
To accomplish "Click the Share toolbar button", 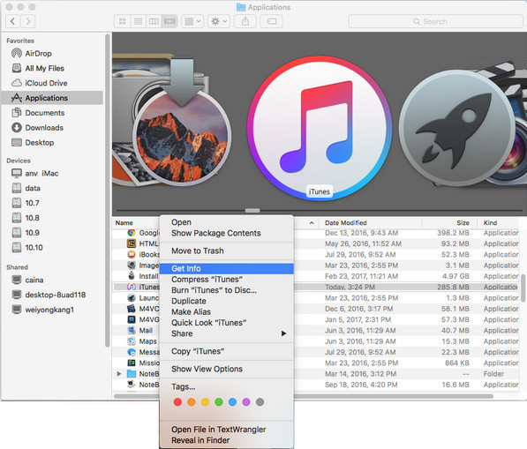I will click(x=245, y=21).
